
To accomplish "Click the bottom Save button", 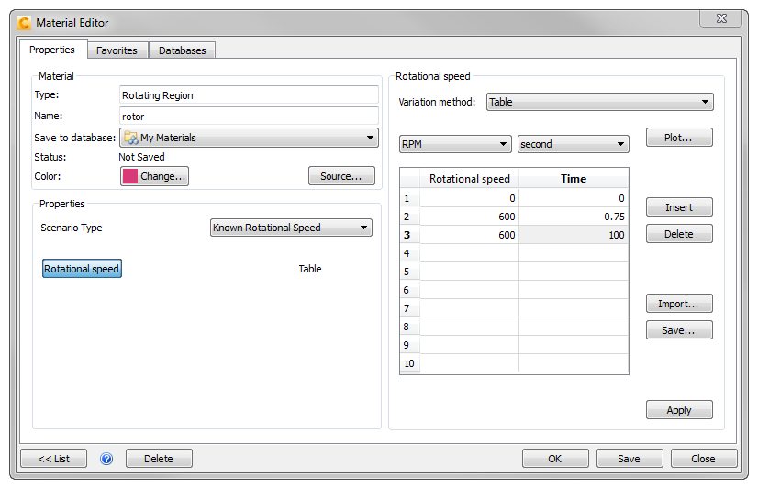I will click(x=629, y=459).
